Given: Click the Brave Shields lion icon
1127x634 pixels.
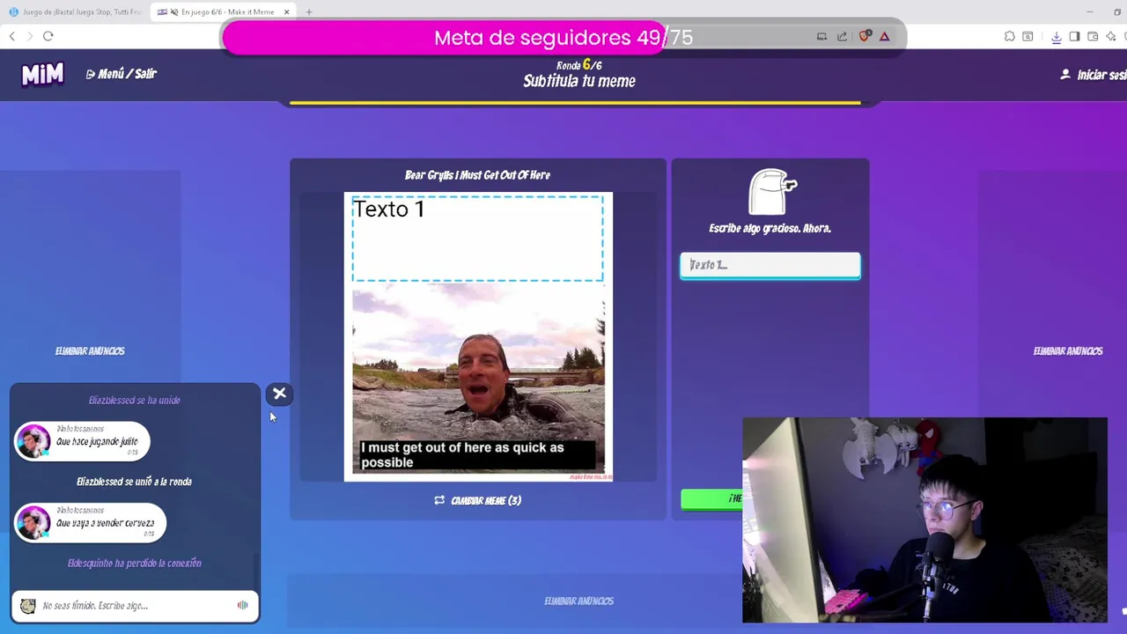Looking at the screenshot, I should coord(865,36).
